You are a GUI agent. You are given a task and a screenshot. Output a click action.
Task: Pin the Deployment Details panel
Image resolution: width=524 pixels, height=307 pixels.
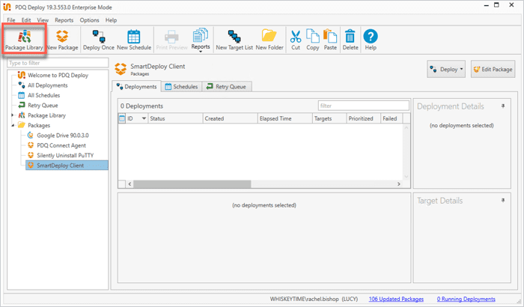503,106
